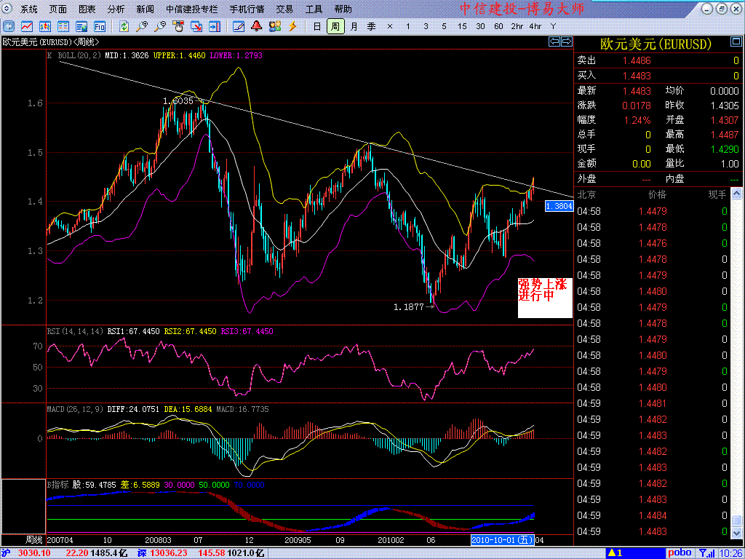Select the 15 minute period
Viewport: 745px width, 559px height.
[462, 27]
